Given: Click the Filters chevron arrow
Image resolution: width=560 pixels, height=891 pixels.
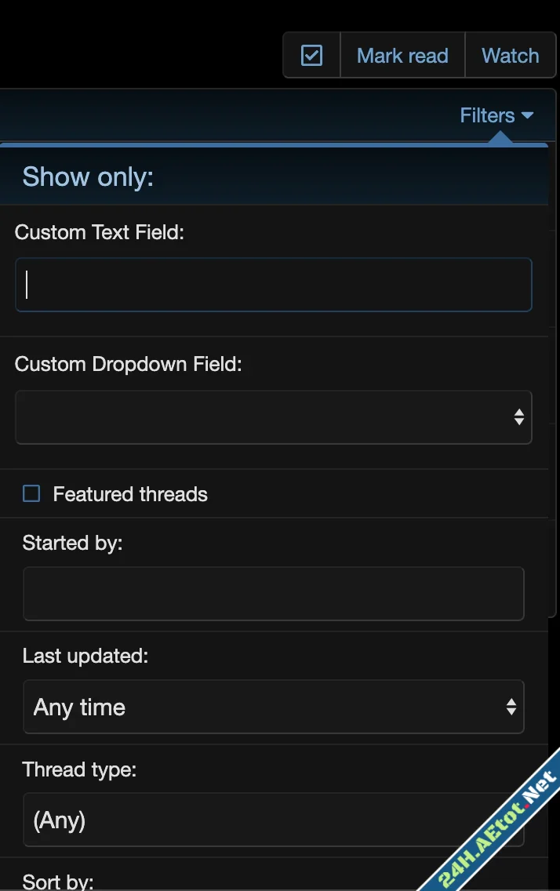Looking at the screenshot, I should pyautogui.click(x=528, y=115).
